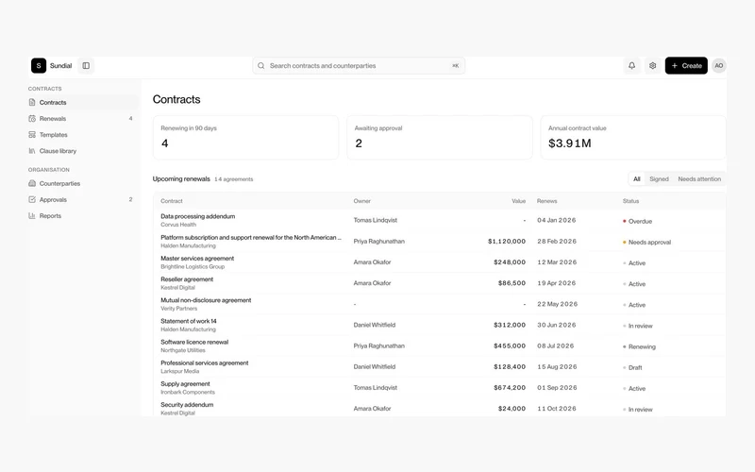Open Counterparties in the sidebar
Viewport: 755px width, 472px height.
click(82, 183)
